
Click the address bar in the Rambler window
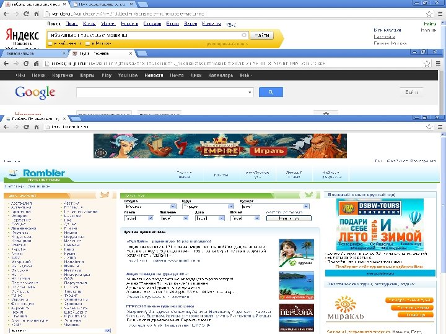click(x=234, y=127)
